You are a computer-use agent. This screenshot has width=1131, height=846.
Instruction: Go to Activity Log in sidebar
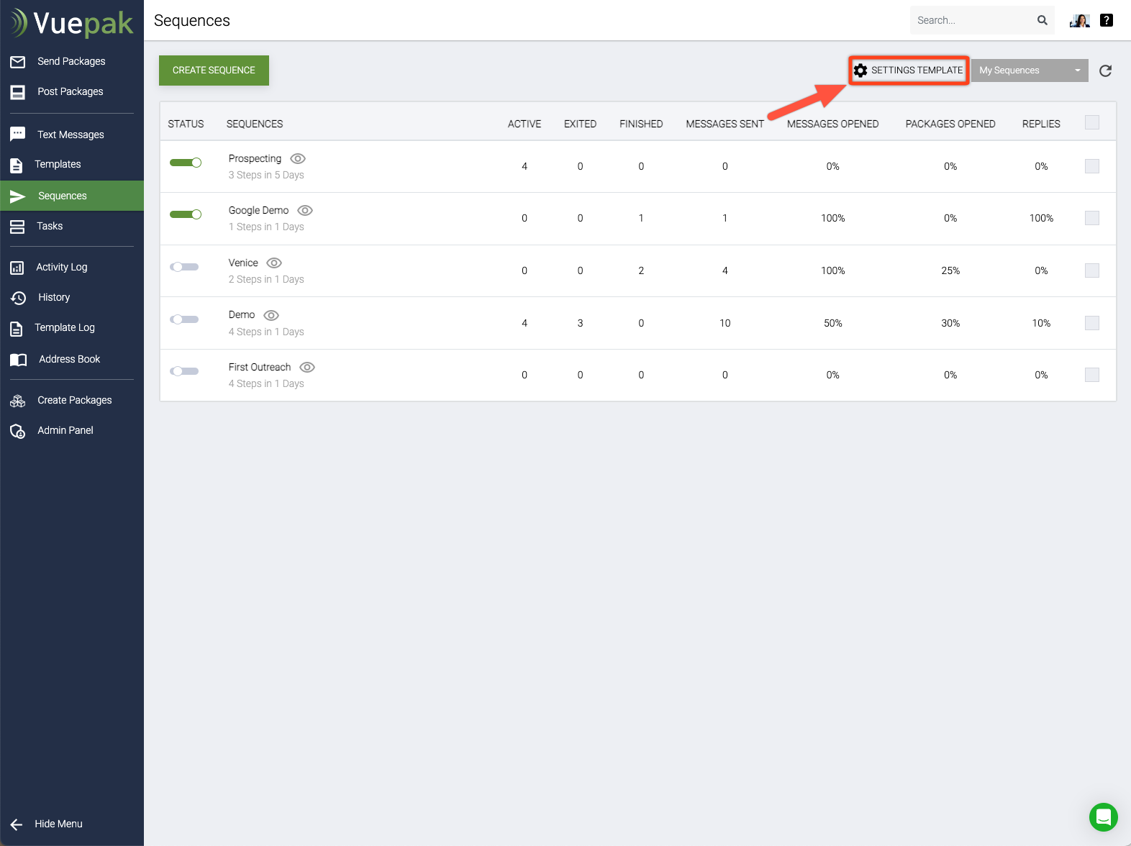coord(62,267)
